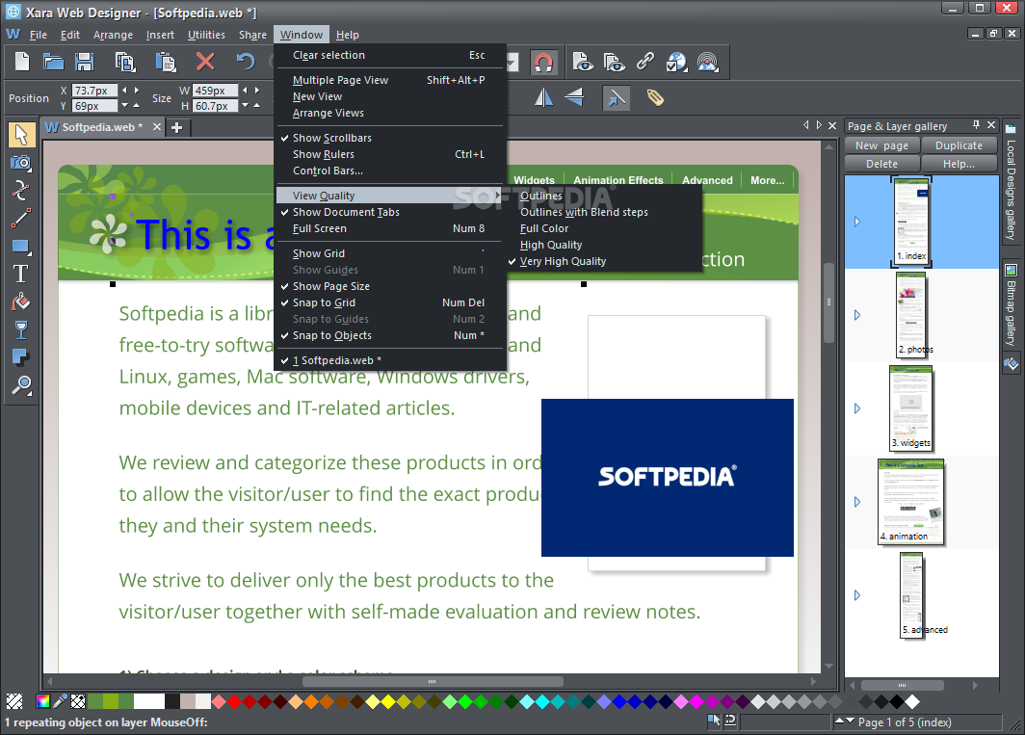Toggle Show Document Tabs option
Image resolution: width=1025 pixels, height=735 pixels.
click(x=389, y=212)
